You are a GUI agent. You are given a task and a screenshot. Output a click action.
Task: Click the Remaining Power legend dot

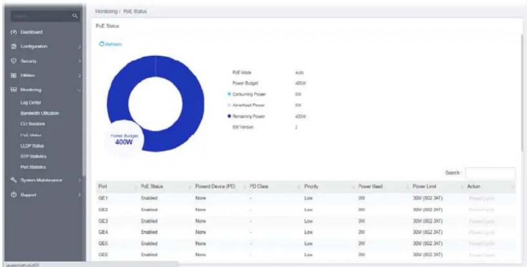pos(229,116)
